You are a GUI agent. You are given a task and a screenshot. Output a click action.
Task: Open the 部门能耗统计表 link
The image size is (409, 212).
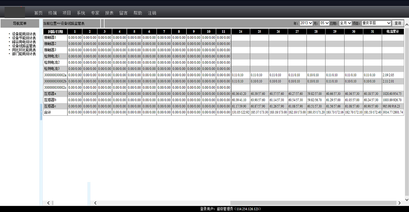tap(24, 54)
